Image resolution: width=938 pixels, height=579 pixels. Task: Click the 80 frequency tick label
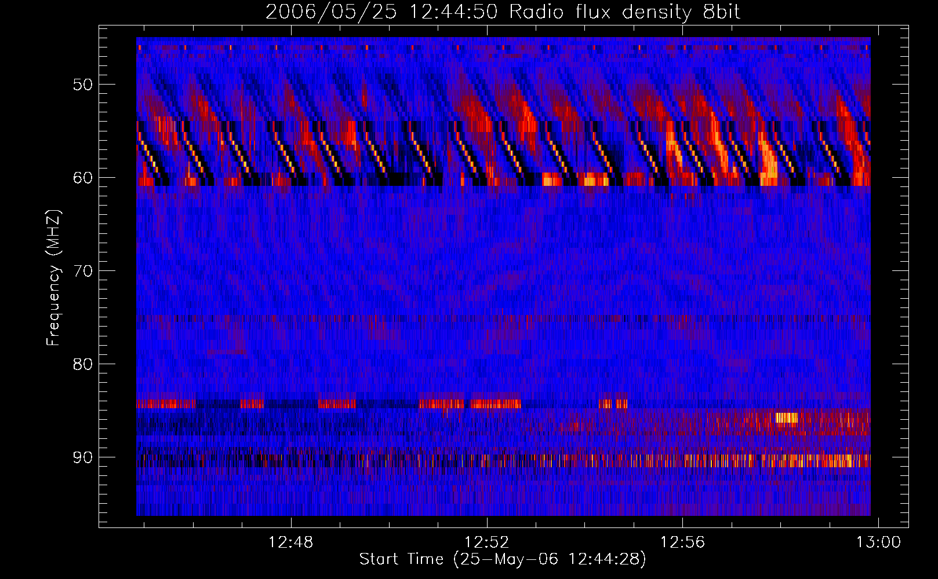[83, 364]
